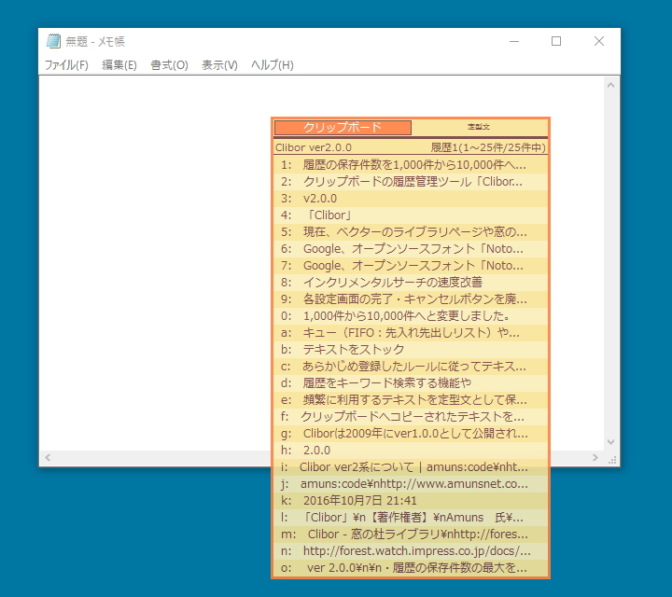This screenshot has height=597, width=672.
Task: Close the Notepad window
Action: 599,41
